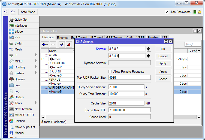
Task: Click OK in DNS Settings
Action: pyautogui.click(x=163, y=49)
